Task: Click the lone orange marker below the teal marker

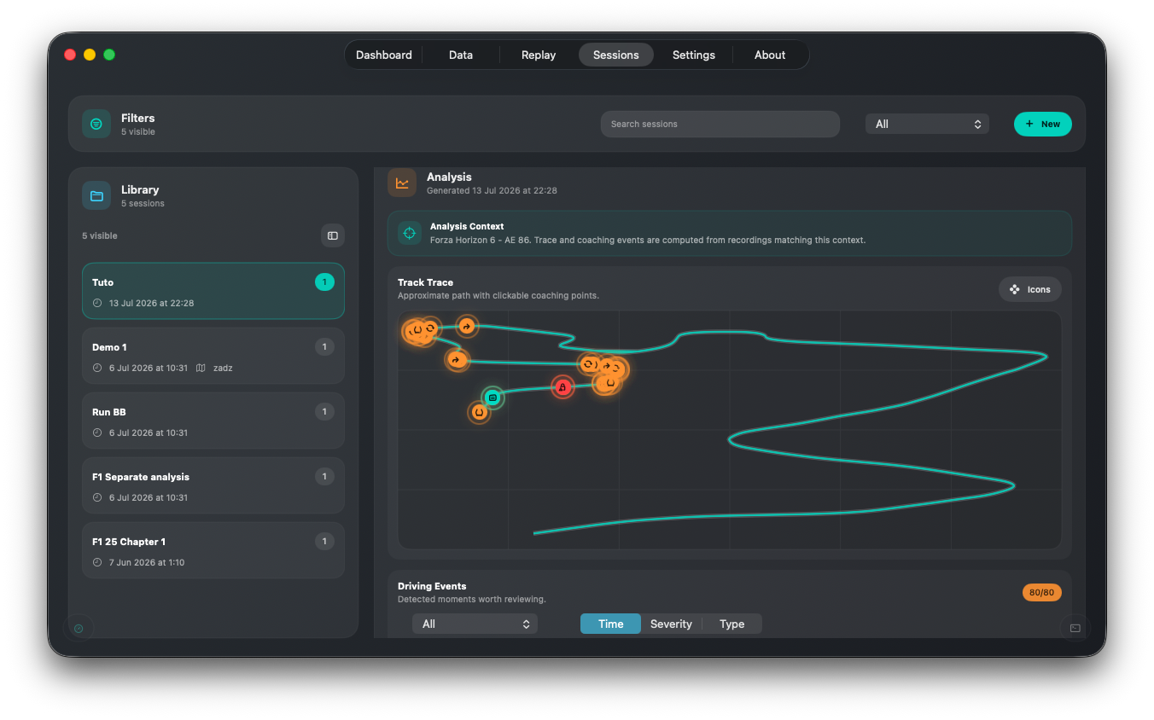Action: click(480, 412)
